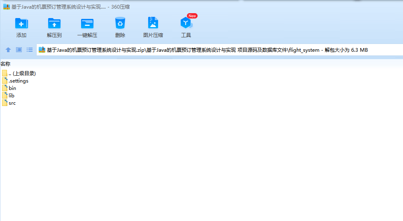Click the parent directory folder icon
Viewport: 403px width, 221px height.
coord(5,74)
